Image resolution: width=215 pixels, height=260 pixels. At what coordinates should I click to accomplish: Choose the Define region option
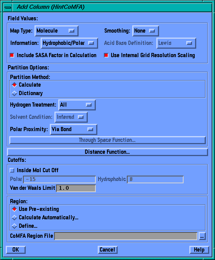(x=15, y=226)
